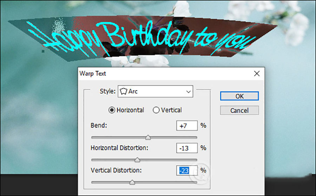Screen dimensions: 316x196
Task: Click the Warp Text title bar
Action: pyautogui.click(x=158, y=74)
